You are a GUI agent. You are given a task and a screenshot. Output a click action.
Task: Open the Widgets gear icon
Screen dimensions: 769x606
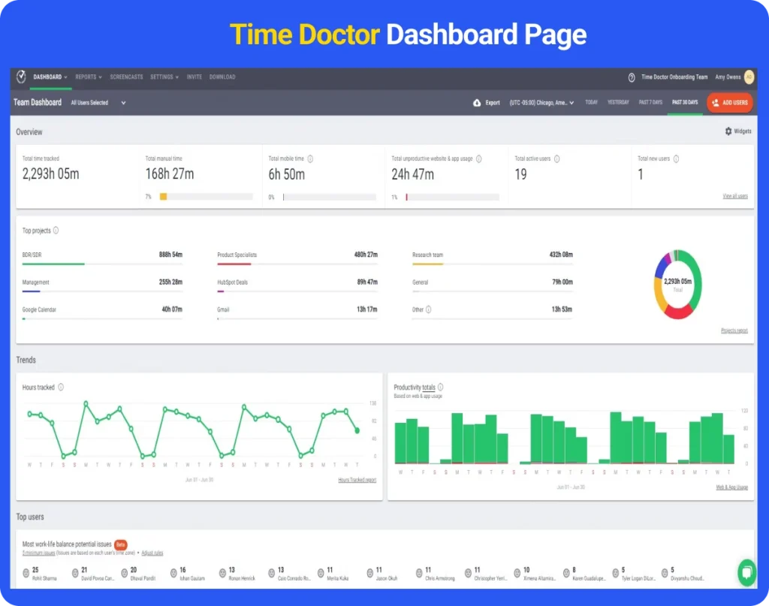point(728,131)
